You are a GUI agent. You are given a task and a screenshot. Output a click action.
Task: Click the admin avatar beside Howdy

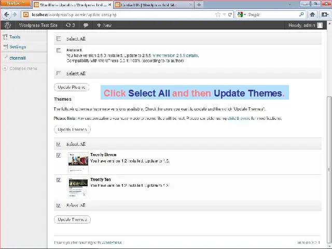320,25
